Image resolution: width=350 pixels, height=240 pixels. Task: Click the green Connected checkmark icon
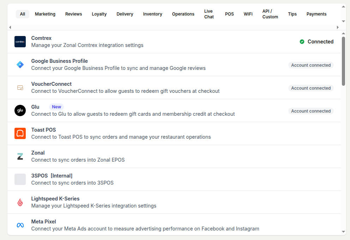coord(302,42)
